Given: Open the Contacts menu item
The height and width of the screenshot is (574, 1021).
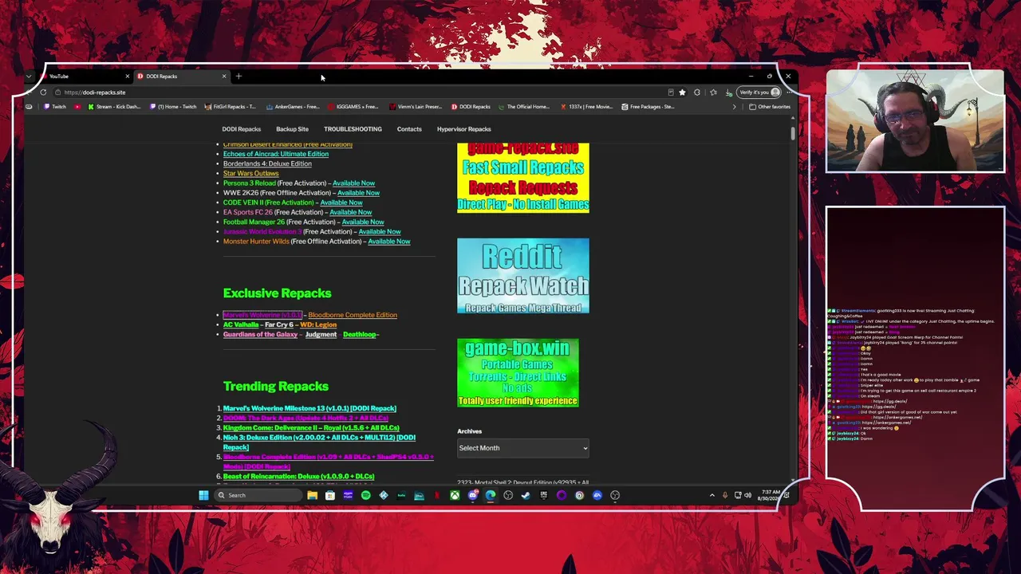Looking at the screenshot, I should click(409, 129).
